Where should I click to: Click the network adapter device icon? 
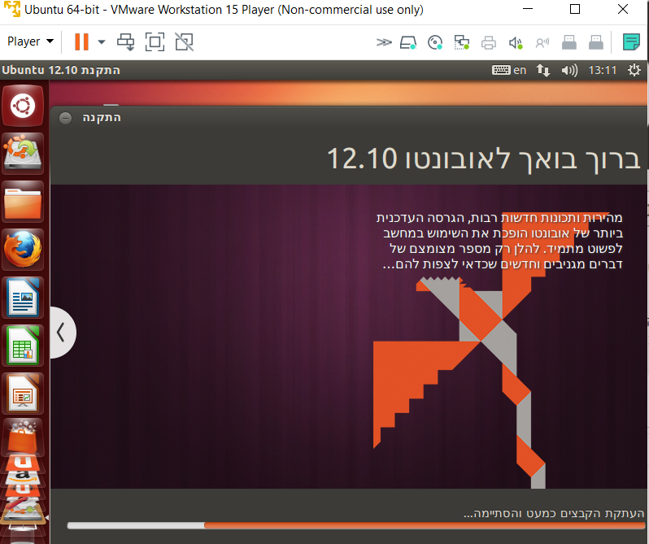pyautogui.click(x=461, y=42)
